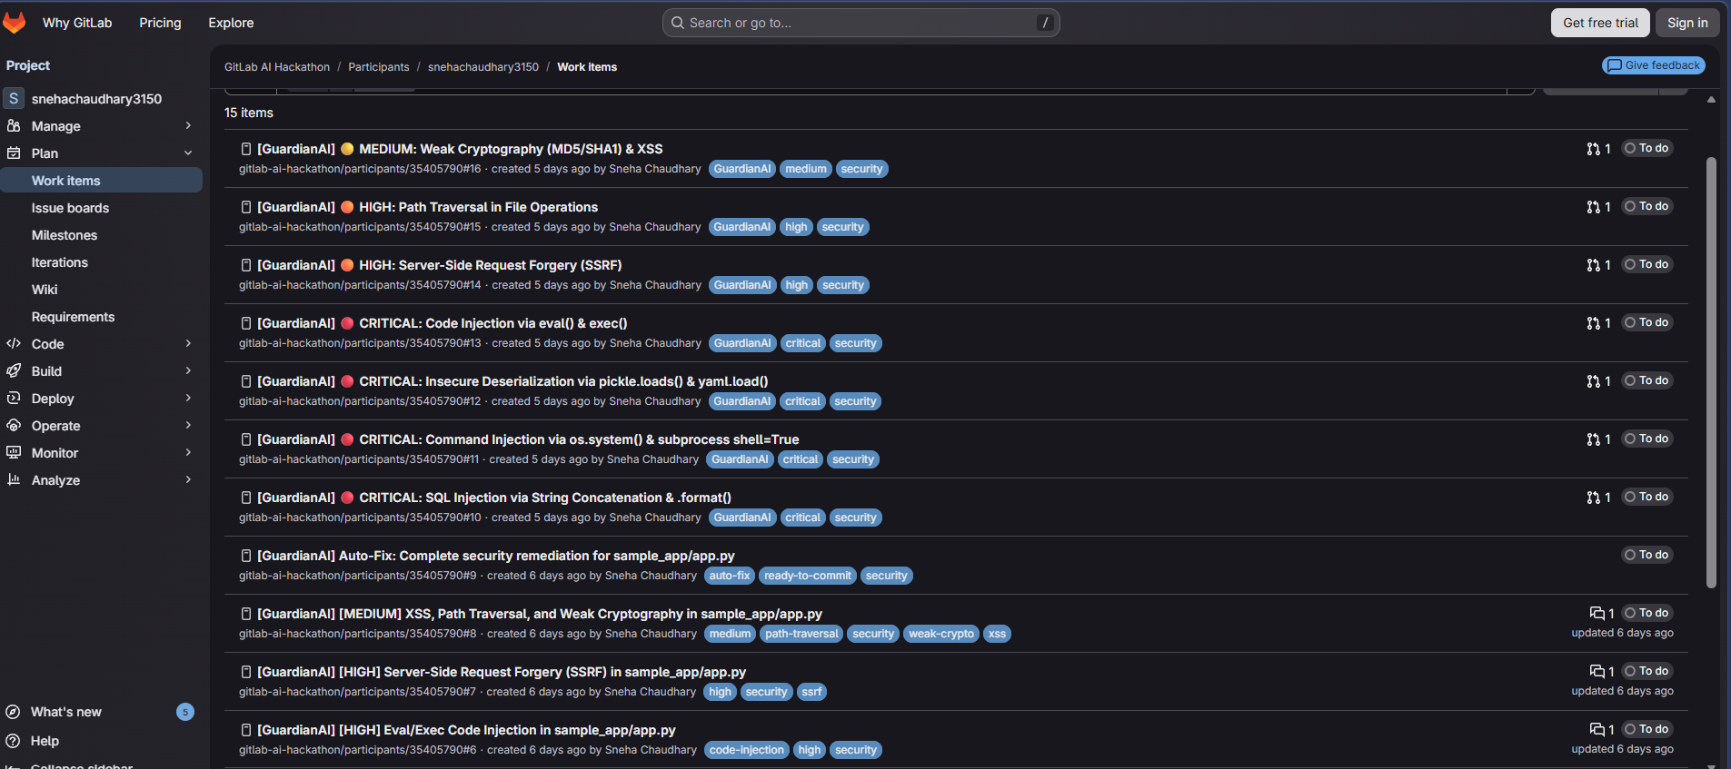
Task: Click merge request icon on Path Traversal #15 item
Action: (x=1593, y=207)
